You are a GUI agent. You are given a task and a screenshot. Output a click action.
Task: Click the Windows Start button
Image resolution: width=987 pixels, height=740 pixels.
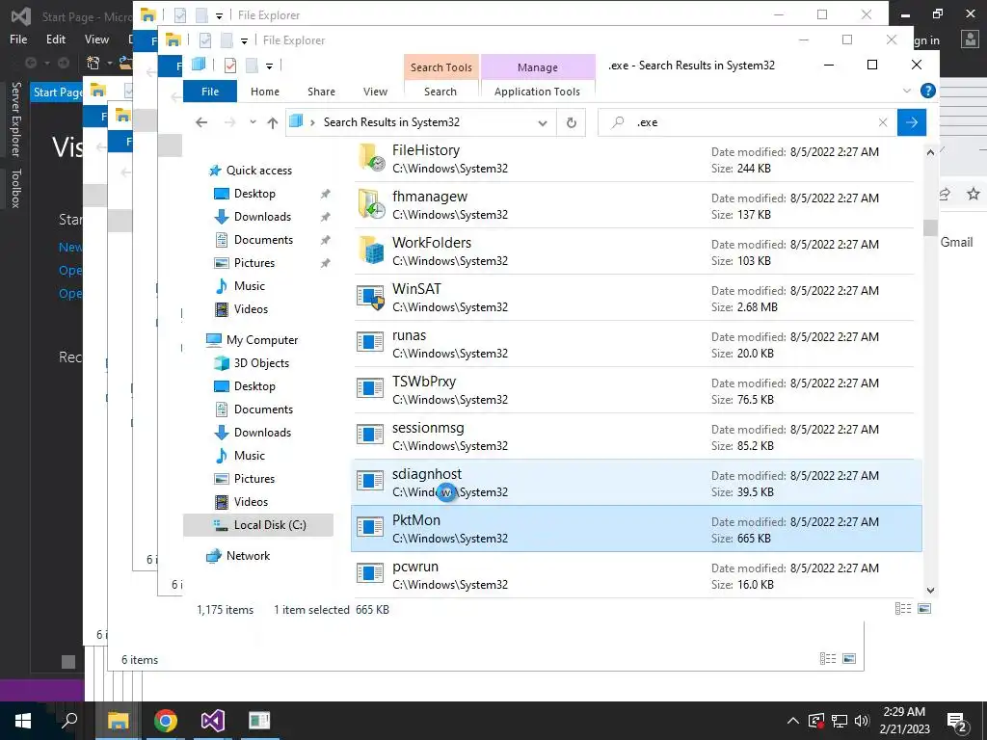coord(23,721)
